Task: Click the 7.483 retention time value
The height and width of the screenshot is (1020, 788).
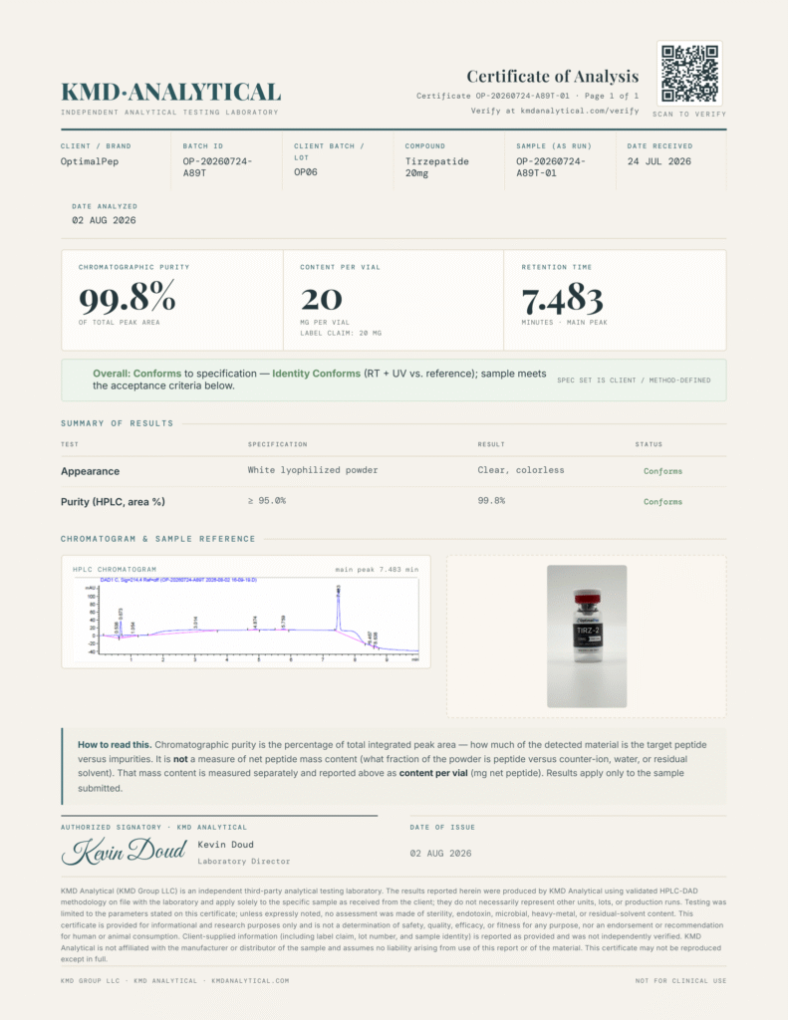Action: click(562, 299)
